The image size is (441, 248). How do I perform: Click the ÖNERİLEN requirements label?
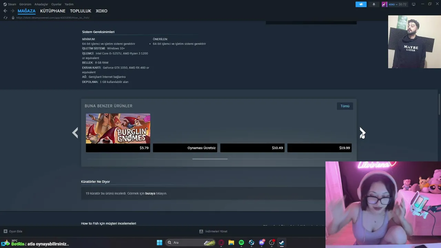point(160,39)
